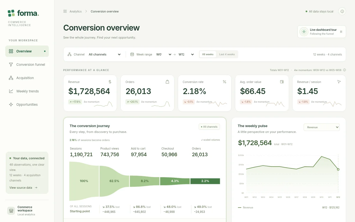Click the dollar icon on Revenue card
The image size is (355, 222).
click(110, 82)
